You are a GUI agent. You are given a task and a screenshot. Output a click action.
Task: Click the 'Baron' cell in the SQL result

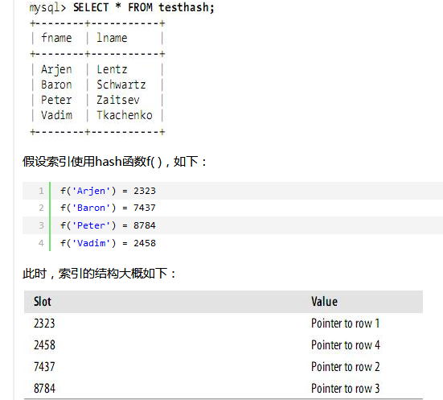[x=56, y=85]
